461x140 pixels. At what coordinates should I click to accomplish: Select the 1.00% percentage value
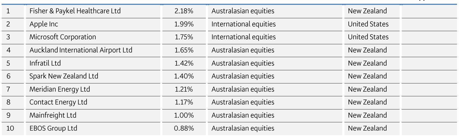coord(184,115)
